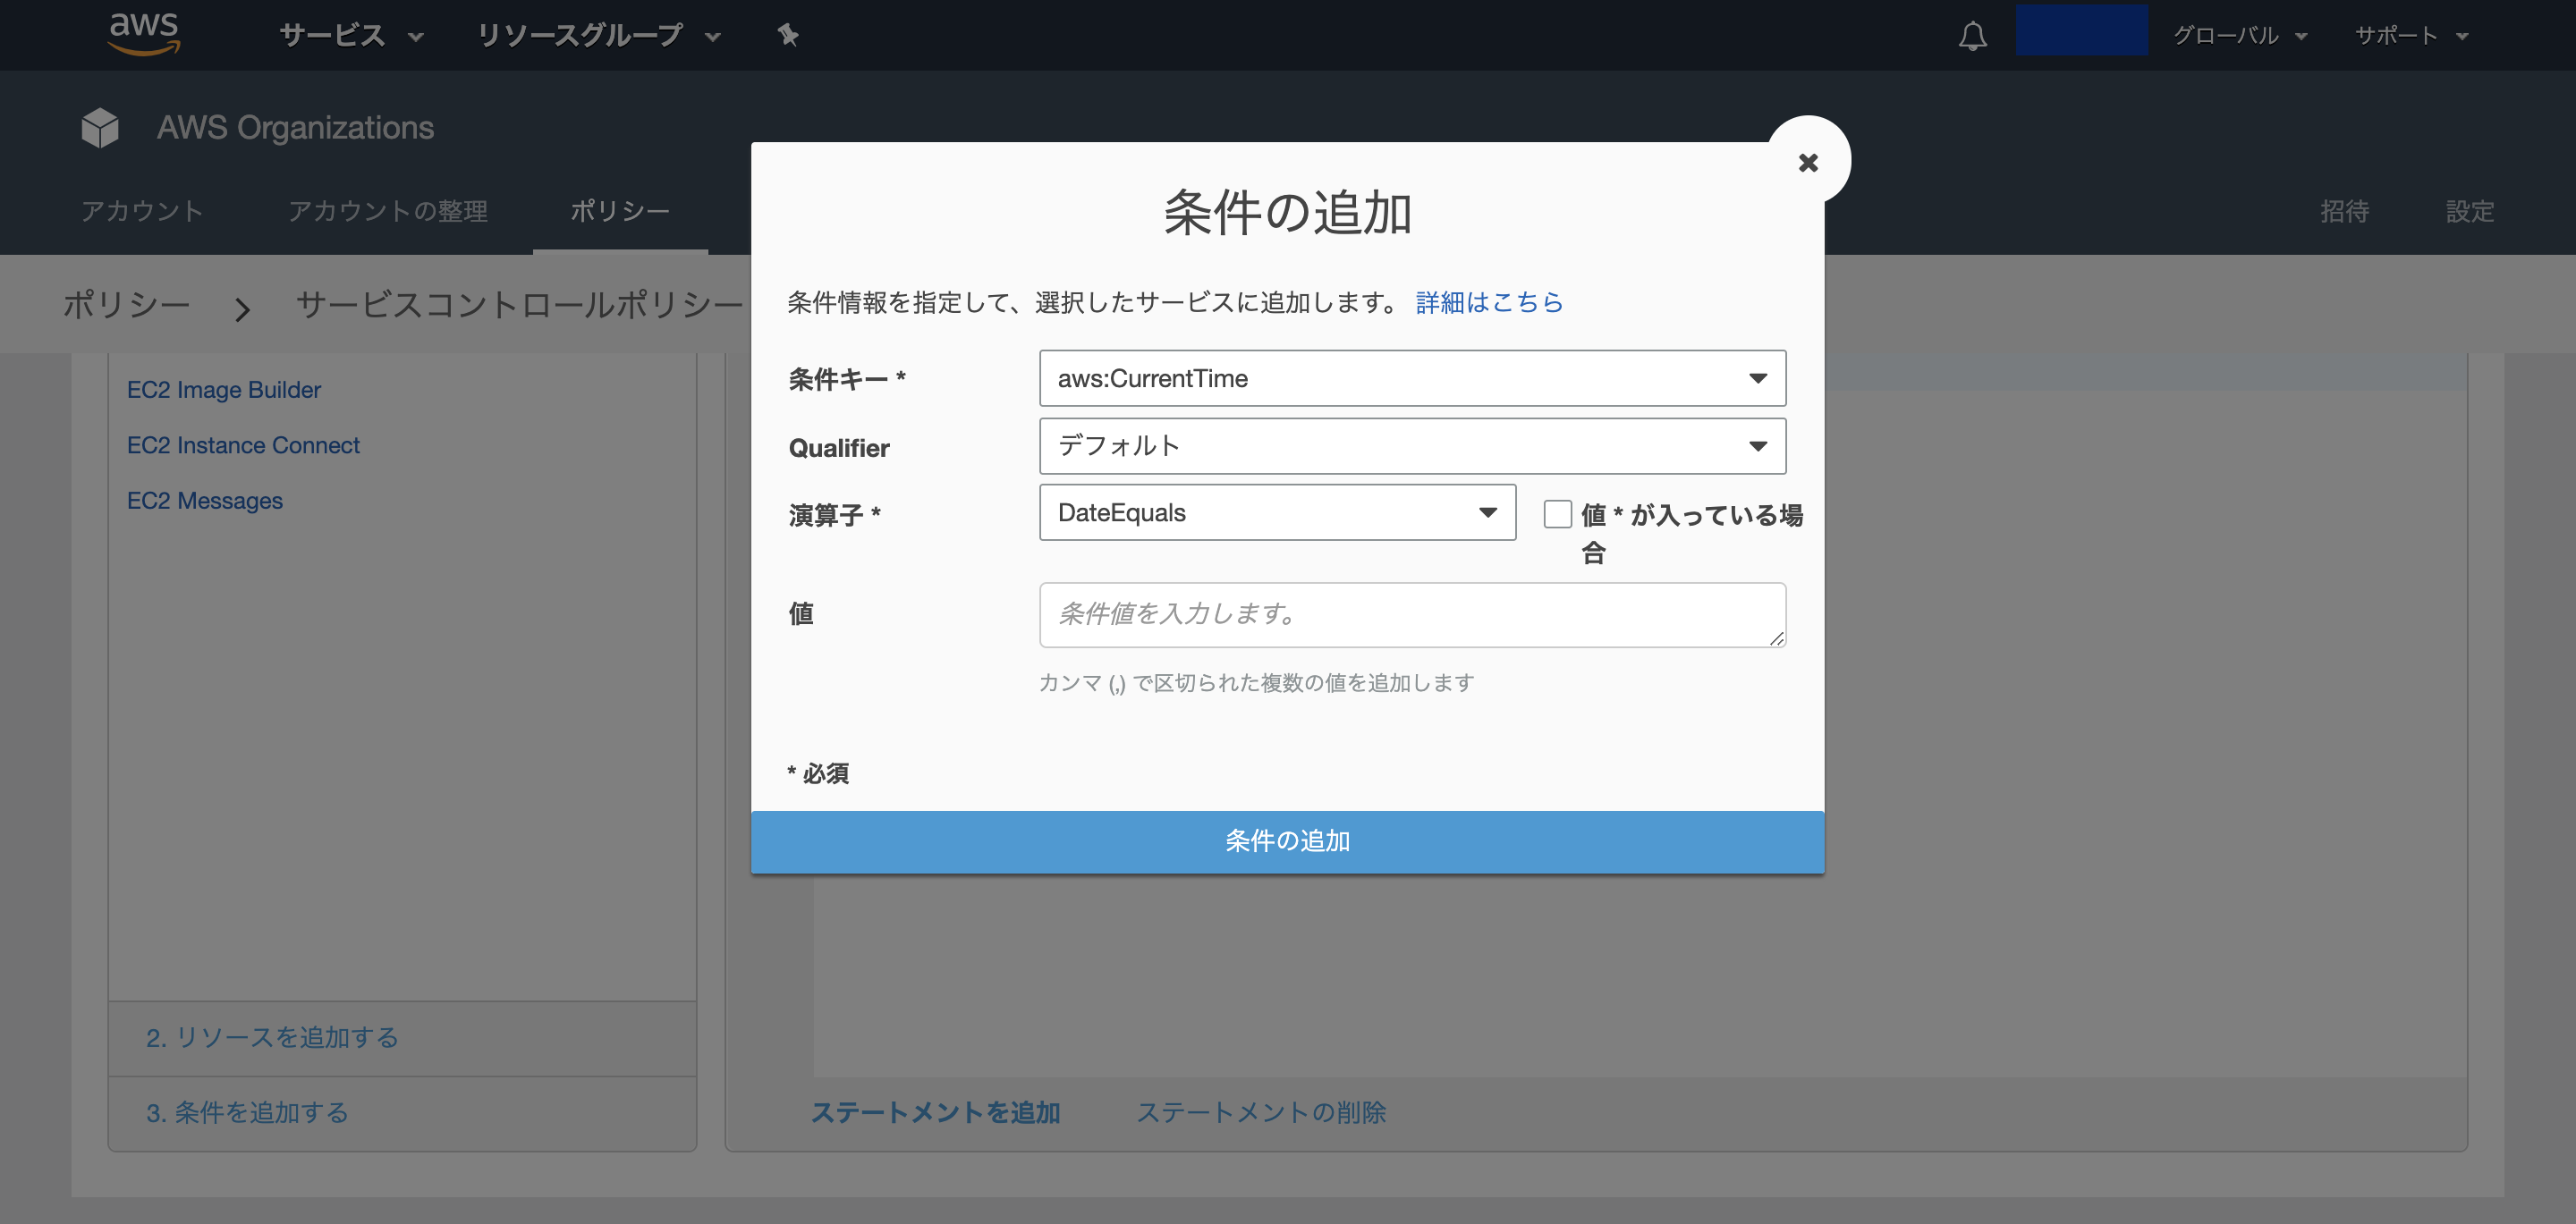Click the ステートメントを追加 link
The image size is (2576, 1224).
click(x=935, y=1112)
